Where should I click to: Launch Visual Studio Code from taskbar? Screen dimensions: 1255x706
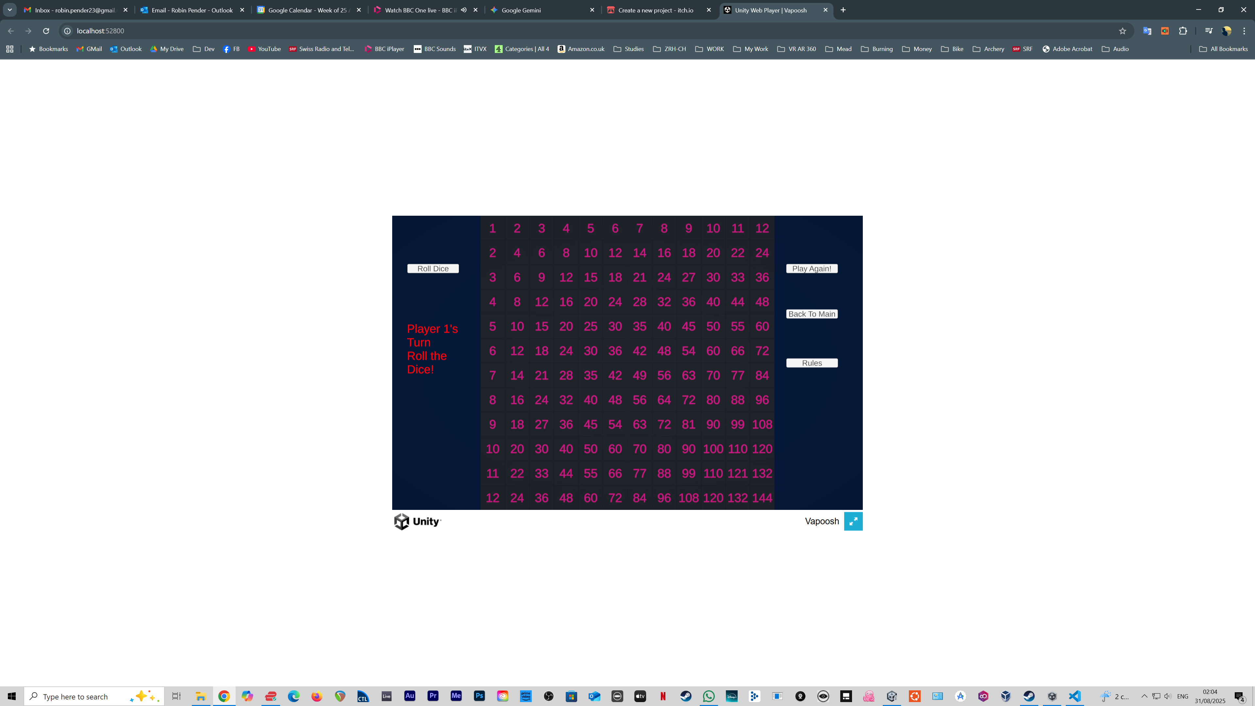[1075, 696]
